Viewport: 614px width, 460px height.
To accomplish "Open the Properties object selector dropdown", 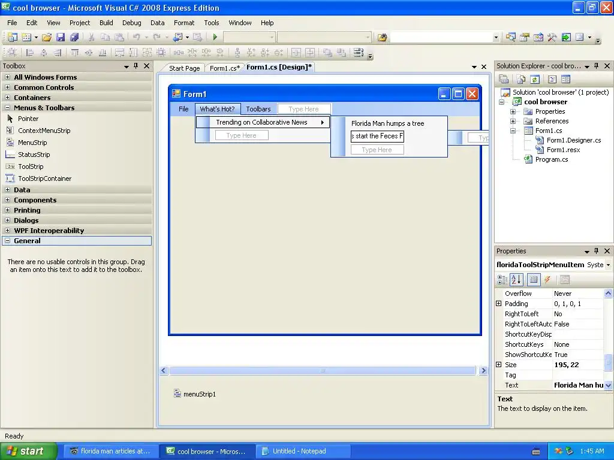I will [x=608, y=265].
